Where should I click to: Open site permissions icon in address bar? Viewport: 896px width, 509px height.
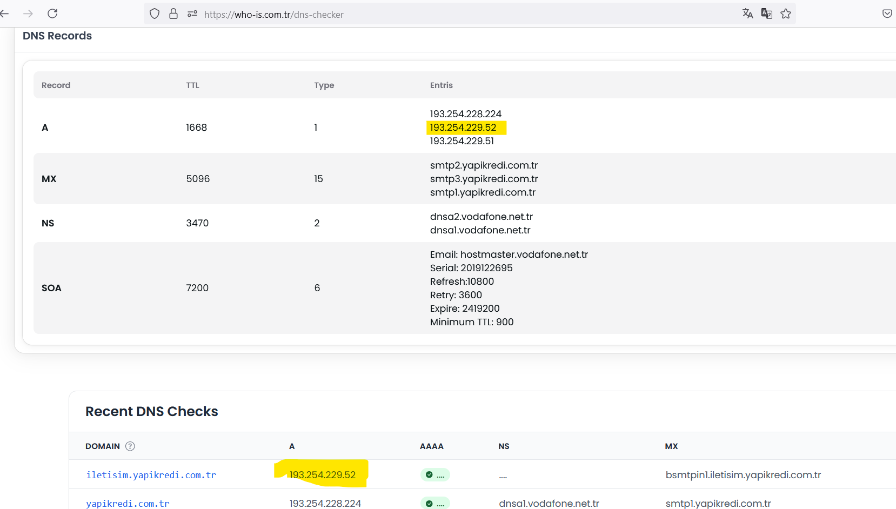coord(192,14)
